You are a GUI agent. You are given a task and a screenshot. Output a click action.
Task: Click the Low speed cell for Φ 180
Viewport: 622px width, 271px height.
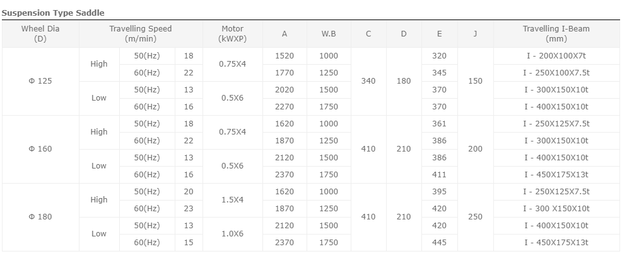coord(99,234)
